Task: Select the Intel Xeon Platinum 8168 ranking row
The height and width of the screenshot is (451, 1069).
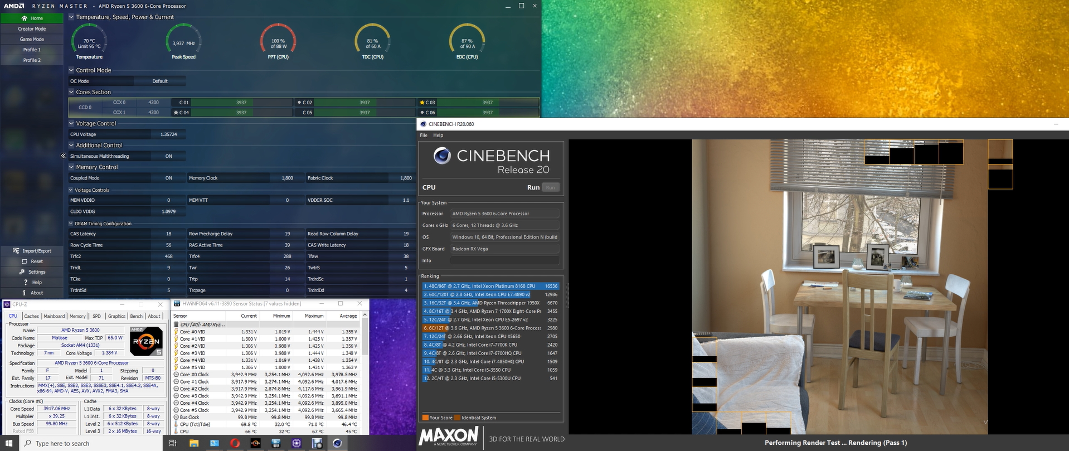Action: click(490, 287)
